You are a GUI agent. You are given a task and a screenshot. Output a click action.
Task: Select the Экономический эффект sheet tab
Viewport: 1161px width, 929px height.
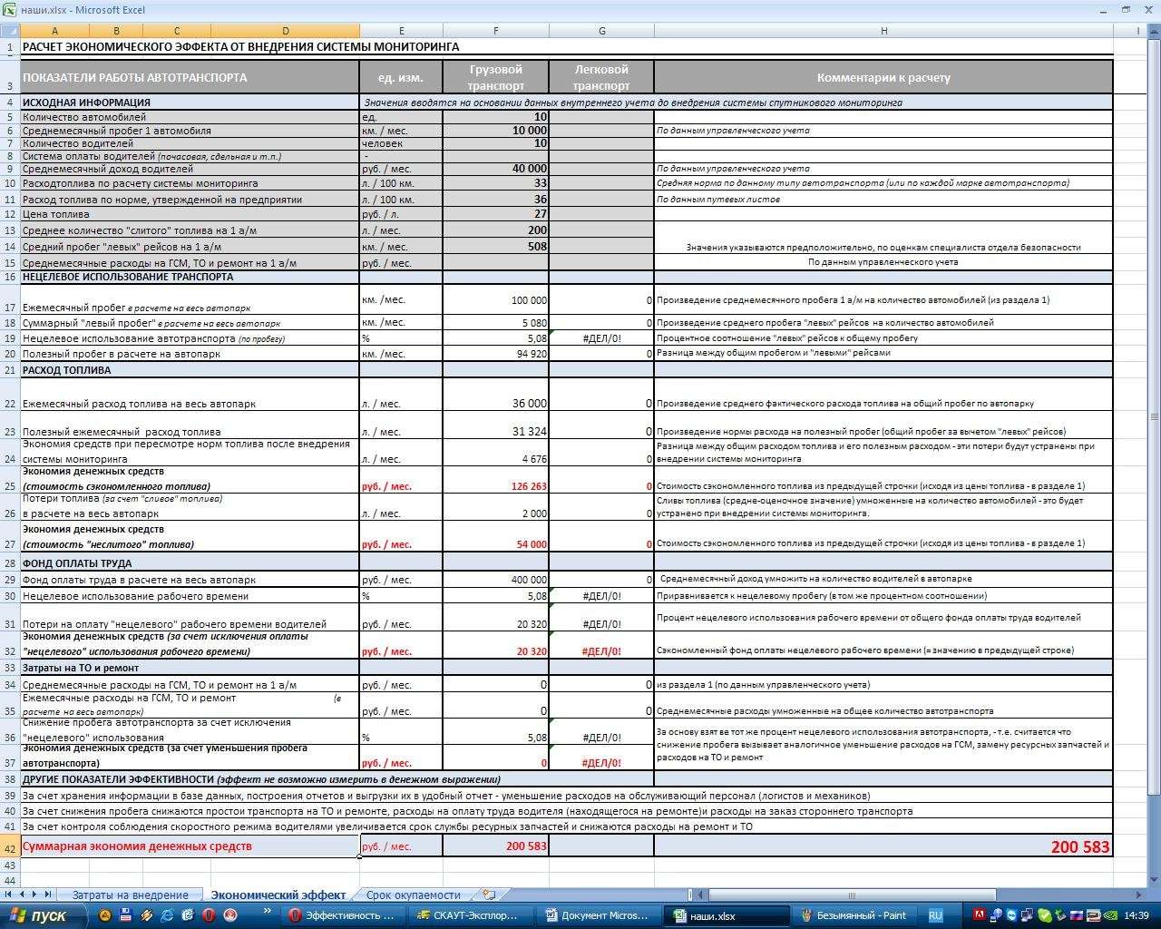coord(278,895)
